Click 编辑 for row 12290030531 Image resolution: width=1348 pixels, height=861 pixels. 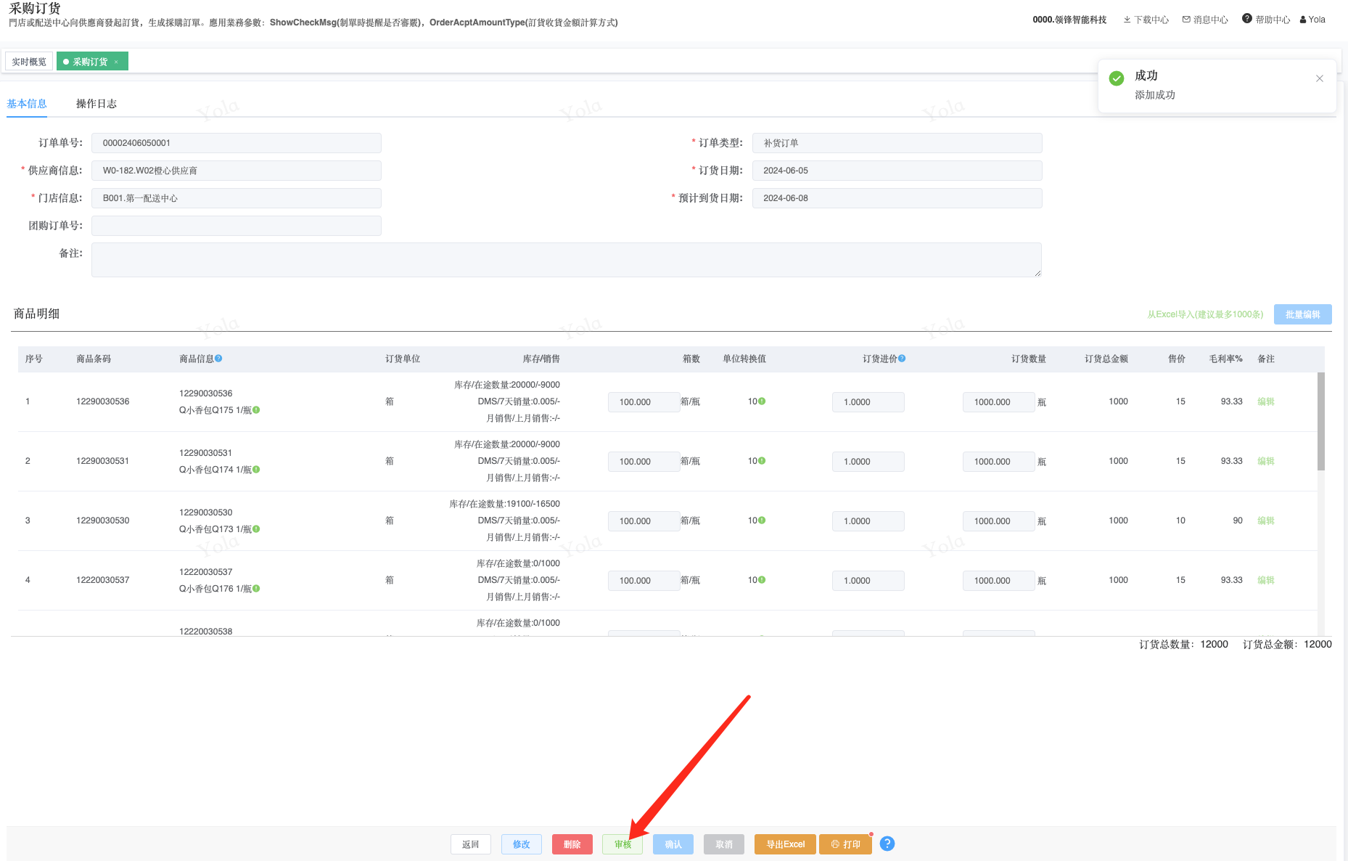1266,461
